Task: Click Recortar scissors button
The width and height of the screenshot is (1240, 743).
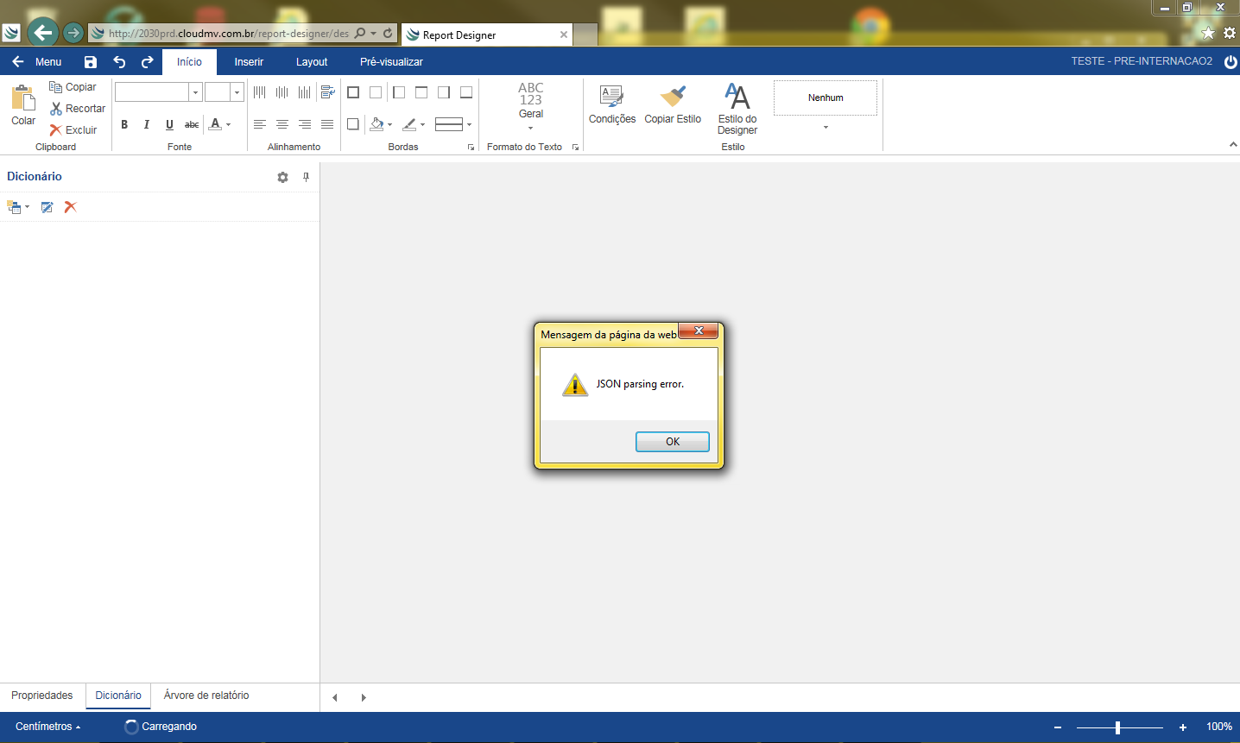Action: [78, 109]
